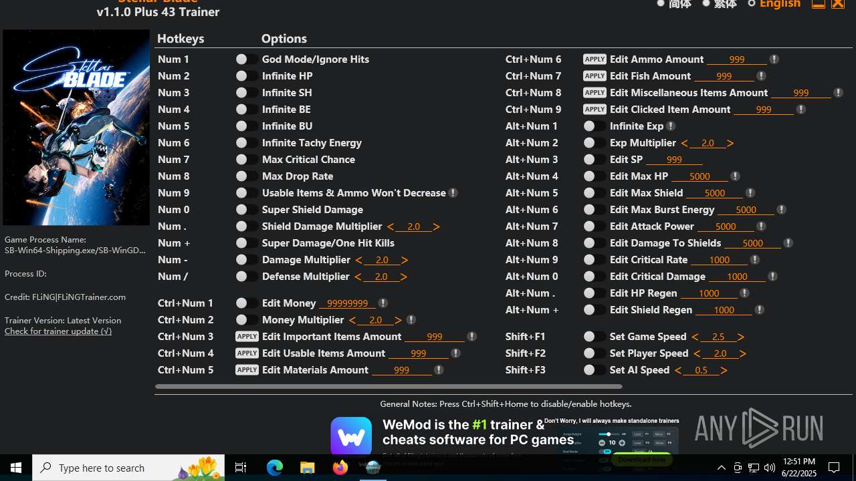Screen dimensions: 856x481
Task: Open info icon for Edit Important Items Amount
Action: click(x=471, y=337)
